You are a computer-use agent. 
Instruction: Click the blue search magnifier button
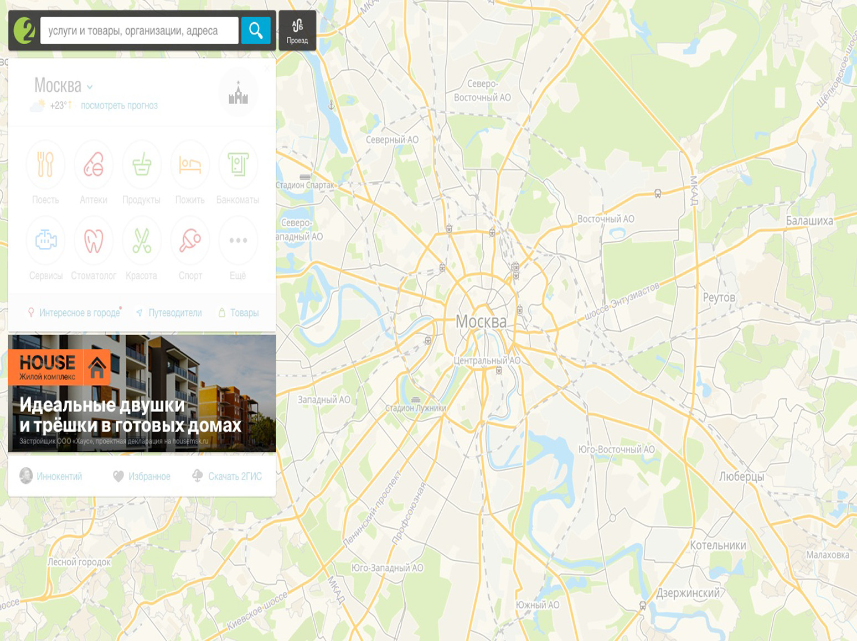click(x=256, y=30)
